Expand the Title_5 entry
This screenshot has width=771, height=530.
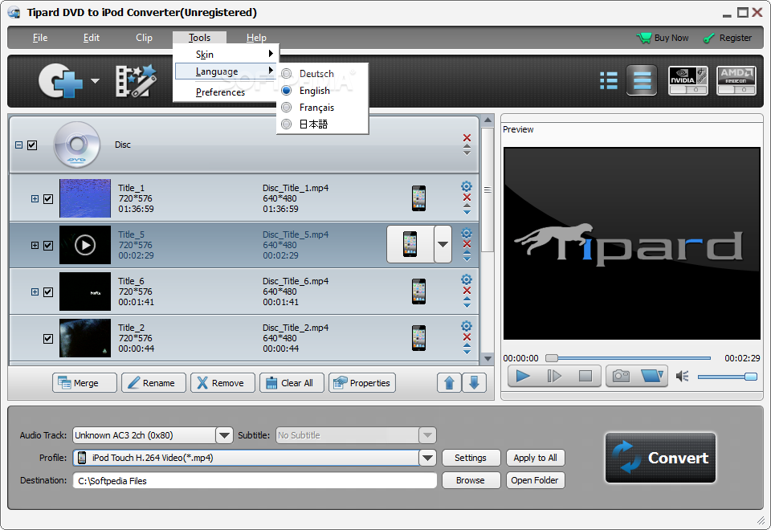(35, 245)
